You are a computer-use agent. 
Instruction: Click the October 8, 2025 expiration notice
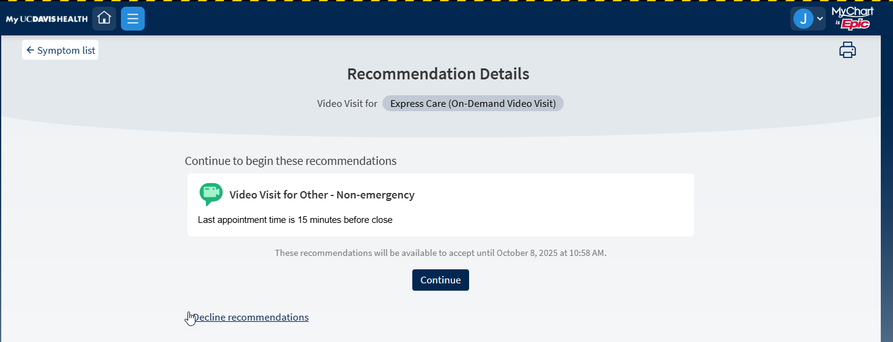[440, 253]
